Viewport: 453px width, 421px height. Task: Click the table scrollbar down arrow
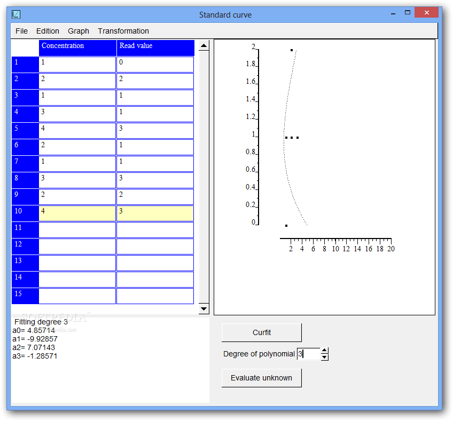point(204,309)
